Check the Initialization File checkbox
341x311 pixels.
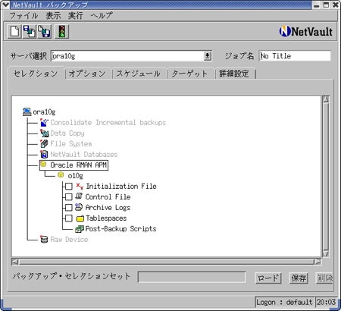(x=69, y=187)
